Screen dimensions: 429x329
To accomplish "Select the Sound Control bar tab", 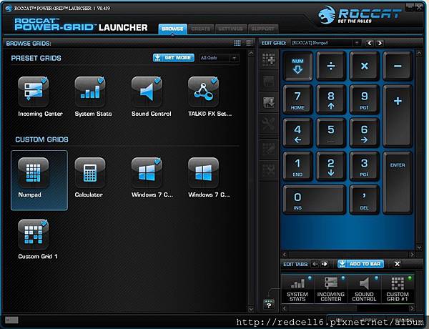I will (364, 290).
